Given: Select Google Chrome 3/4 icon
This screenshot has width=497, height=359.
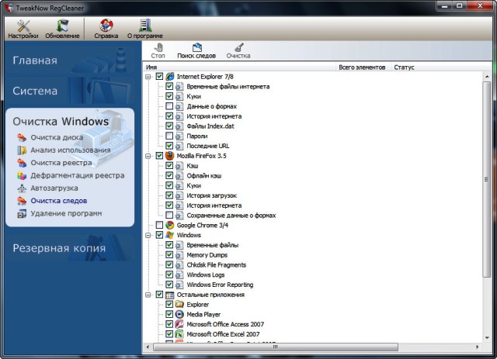Looking at the screenshot, I should [170, 225].
